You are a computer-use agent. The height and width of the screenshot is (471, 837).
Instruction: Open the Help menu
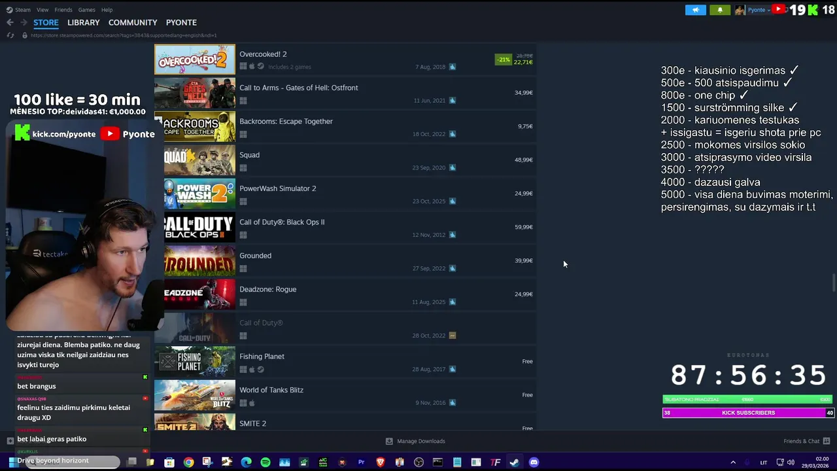(107, 10)
